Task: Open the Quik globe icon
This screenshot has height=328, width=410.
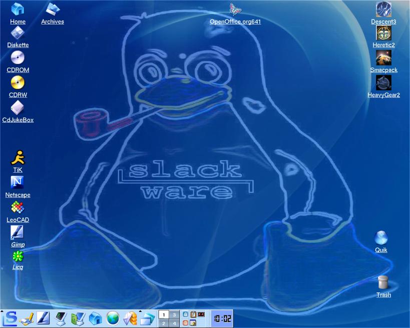Action: 381,237
